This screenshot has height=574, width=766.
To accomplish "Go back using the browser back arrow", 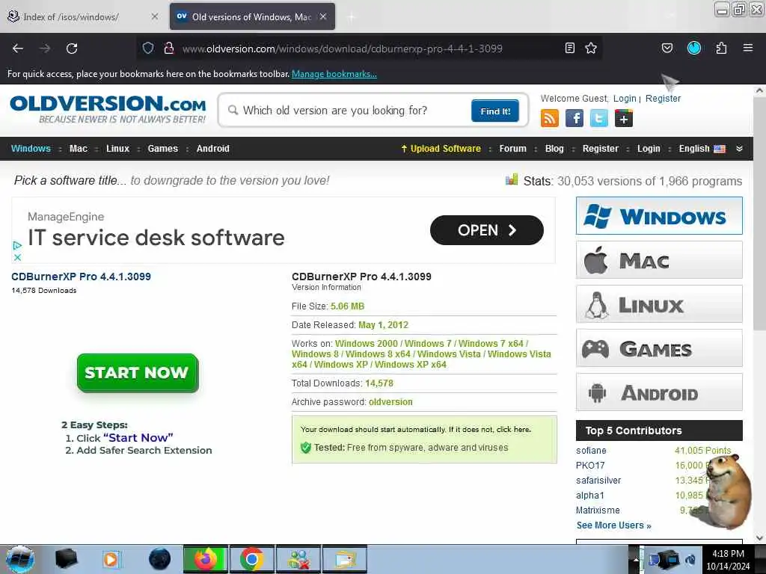I will tap(18, 49).
